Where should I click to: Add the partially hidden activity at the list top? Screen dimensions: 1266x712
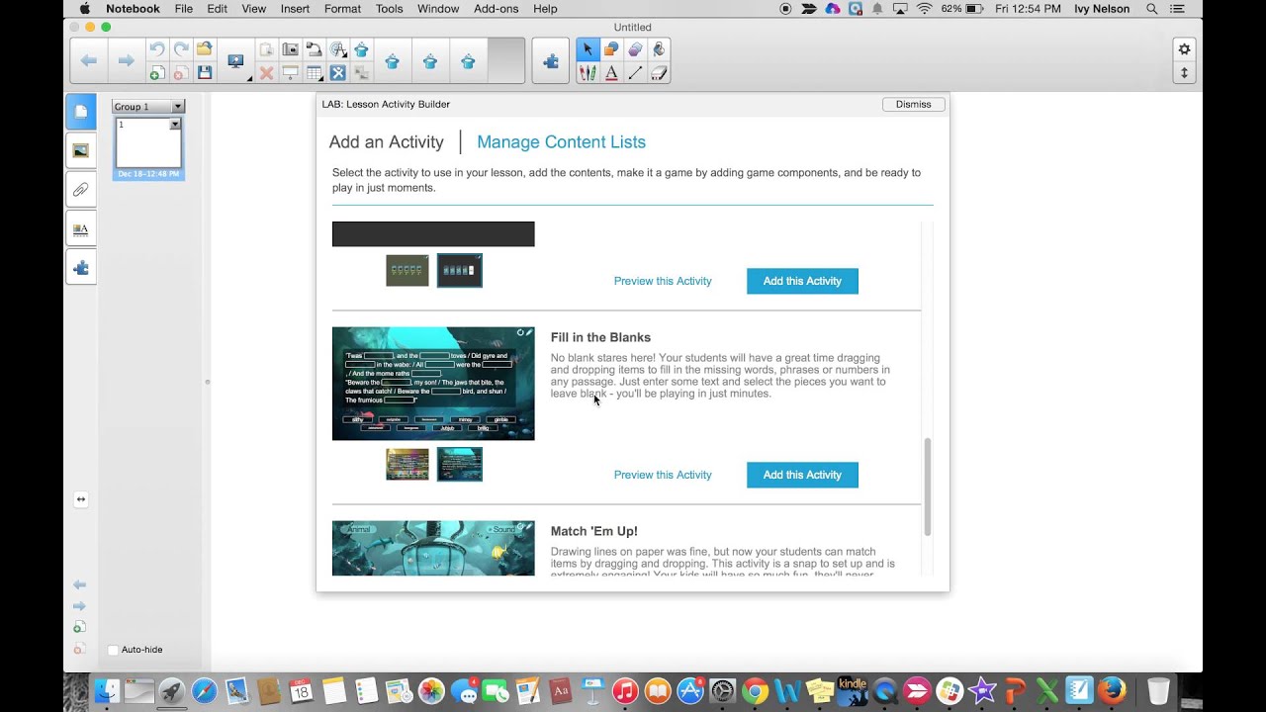(802, 281)
